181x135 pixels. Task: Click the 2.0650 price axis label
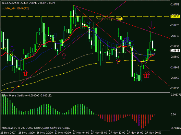click(x=175, y=78)
